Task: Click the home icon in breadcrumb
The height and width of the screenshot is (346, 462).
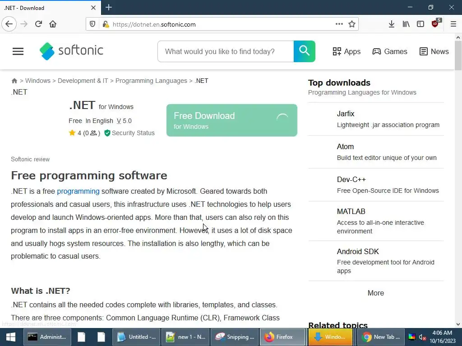Action: (14, 81)
